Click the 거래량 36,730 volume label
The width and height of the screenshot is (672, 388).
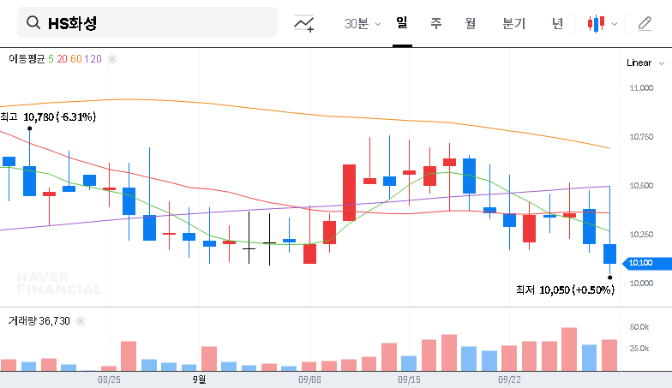point(39,320)
